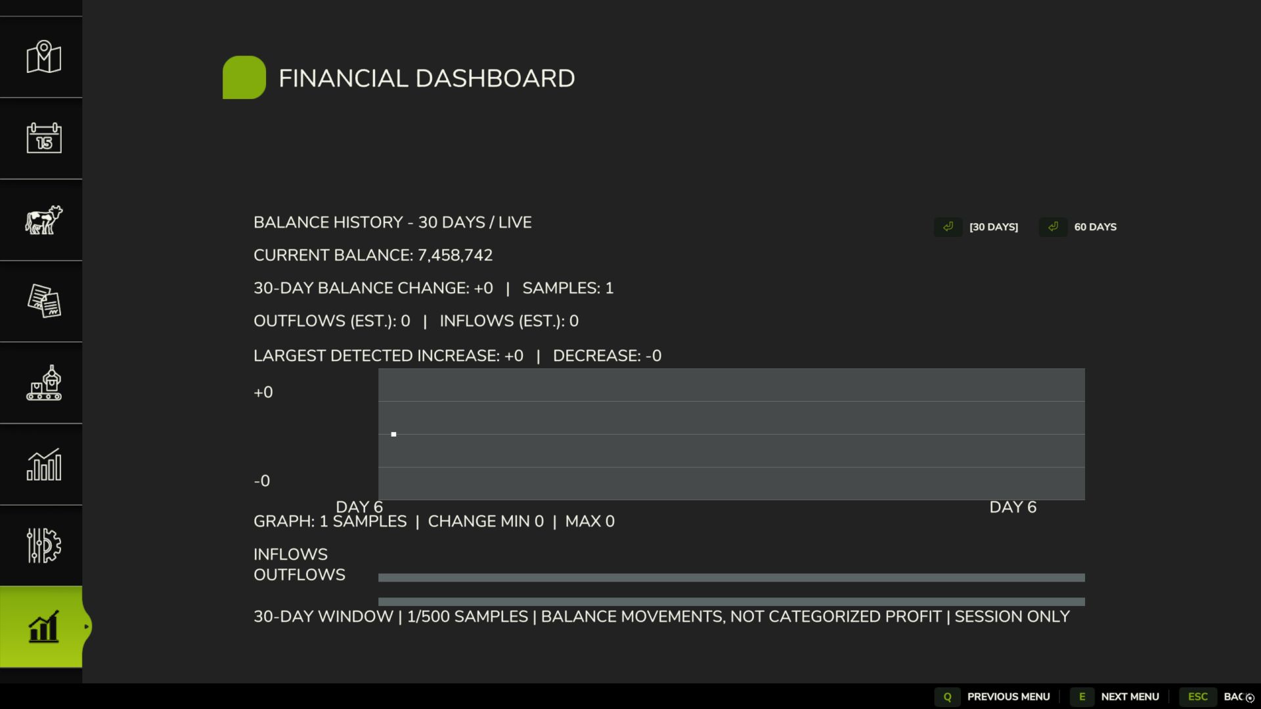Click the Financial Dashboard title
This screenshot has height=709, width=1261.
[426, 78]
